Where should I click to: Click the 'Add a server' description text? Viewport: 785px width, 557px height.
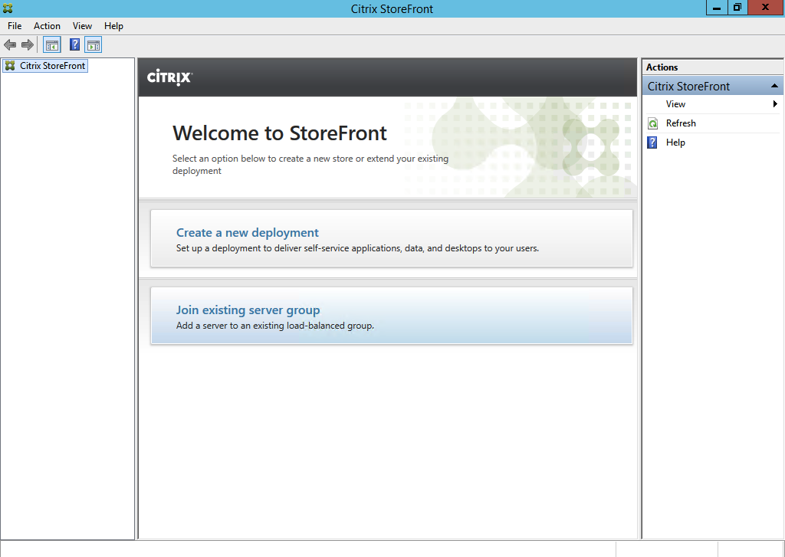point(275,326)
